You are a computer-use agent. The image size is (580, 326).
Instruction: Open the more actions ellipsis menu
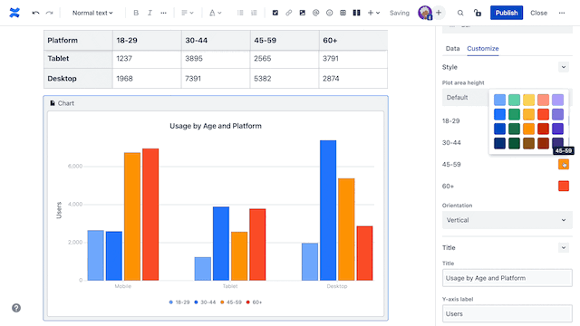(562, 13)
